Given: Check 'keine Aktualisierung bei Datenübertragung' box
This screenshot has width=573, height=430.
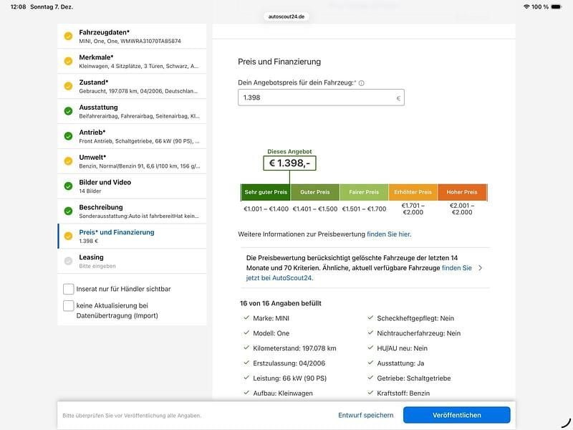Looking at the screenshot, I should pos(69,305).
